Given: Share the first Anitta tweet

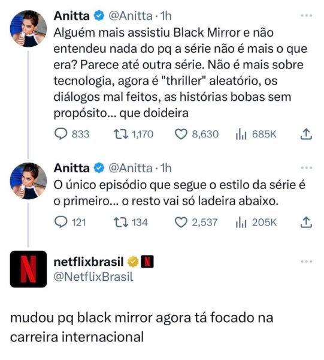Looking at the screenshot, I should [x=306, y=134].
